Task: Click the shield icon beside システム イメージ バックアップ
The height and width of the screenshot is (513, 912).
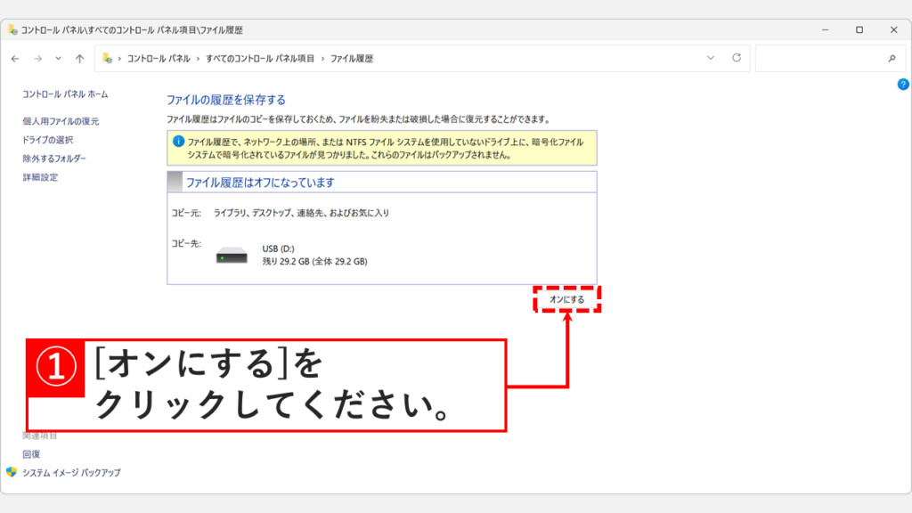Action: 12,472
